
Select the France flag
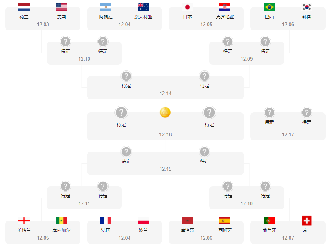(106, 221)
